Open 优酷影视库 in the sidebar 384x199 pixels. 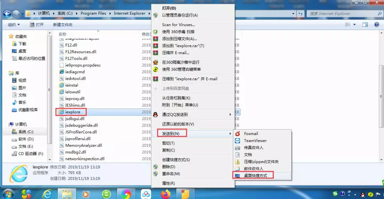[x=28, y=110]
